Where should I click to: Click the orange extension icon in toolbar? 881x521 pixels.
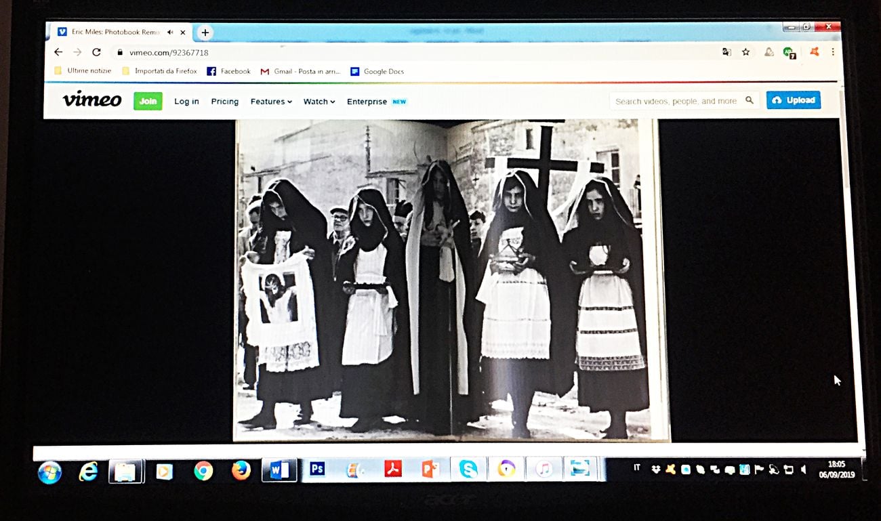pyautogui.click(x=814, y=51)
